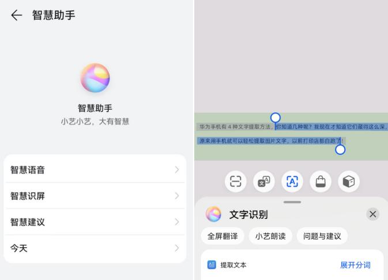388x280 pixels.
Task: Tap the orb icon beside 文字识别
Action: pos(213,214)
